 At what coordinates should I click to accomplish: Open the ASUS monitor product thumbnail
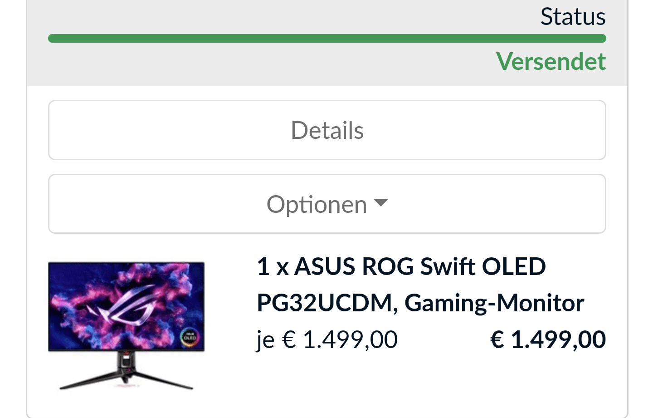point(127,326)
